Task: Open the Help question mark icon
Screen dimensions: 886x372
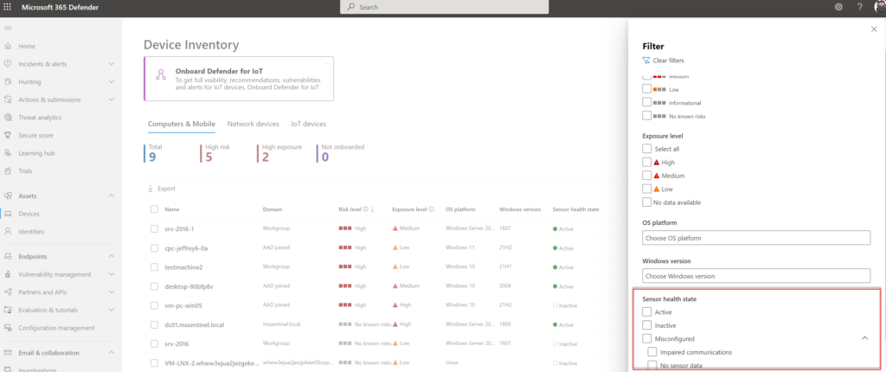Action: (x=859, y=7)
